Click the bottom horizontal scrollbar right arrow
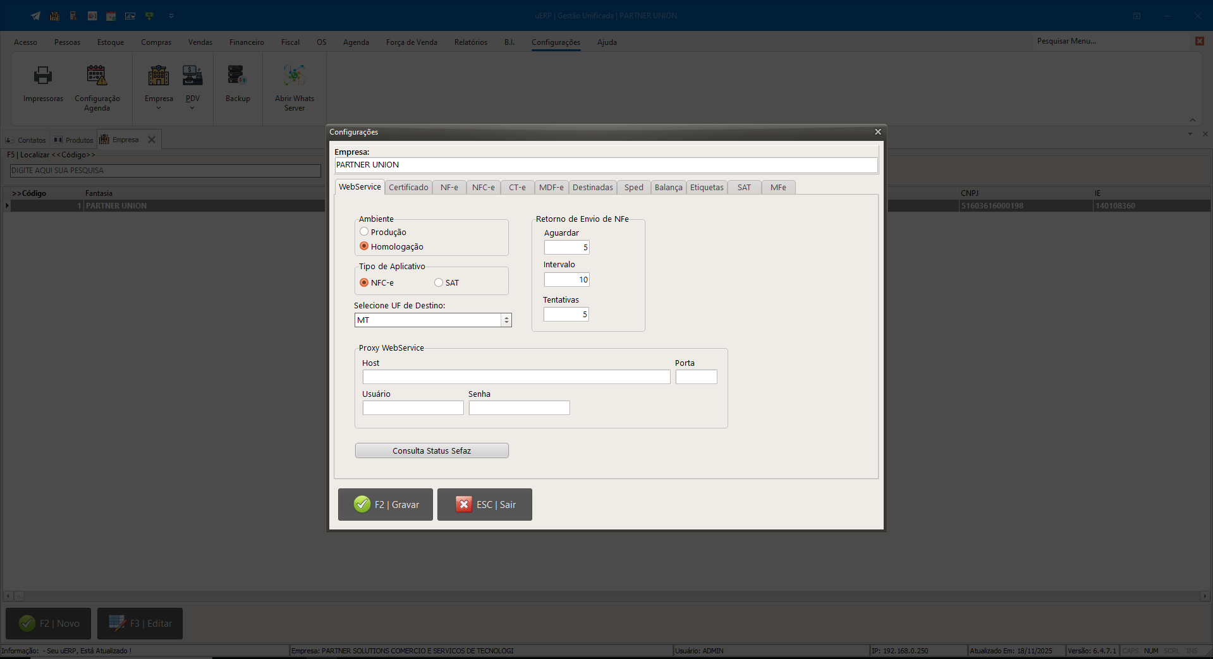The height and width of the screenshot is (659, 1213). point(1205,596)
